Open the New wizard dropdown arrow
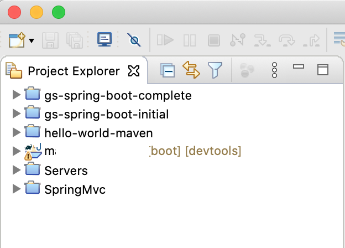 [x=32, y=41]
